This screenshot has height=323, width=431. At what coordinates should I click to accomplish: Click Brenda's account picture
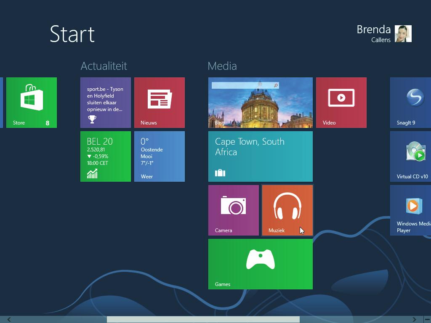pyautogui.click(x=403, y=34)
